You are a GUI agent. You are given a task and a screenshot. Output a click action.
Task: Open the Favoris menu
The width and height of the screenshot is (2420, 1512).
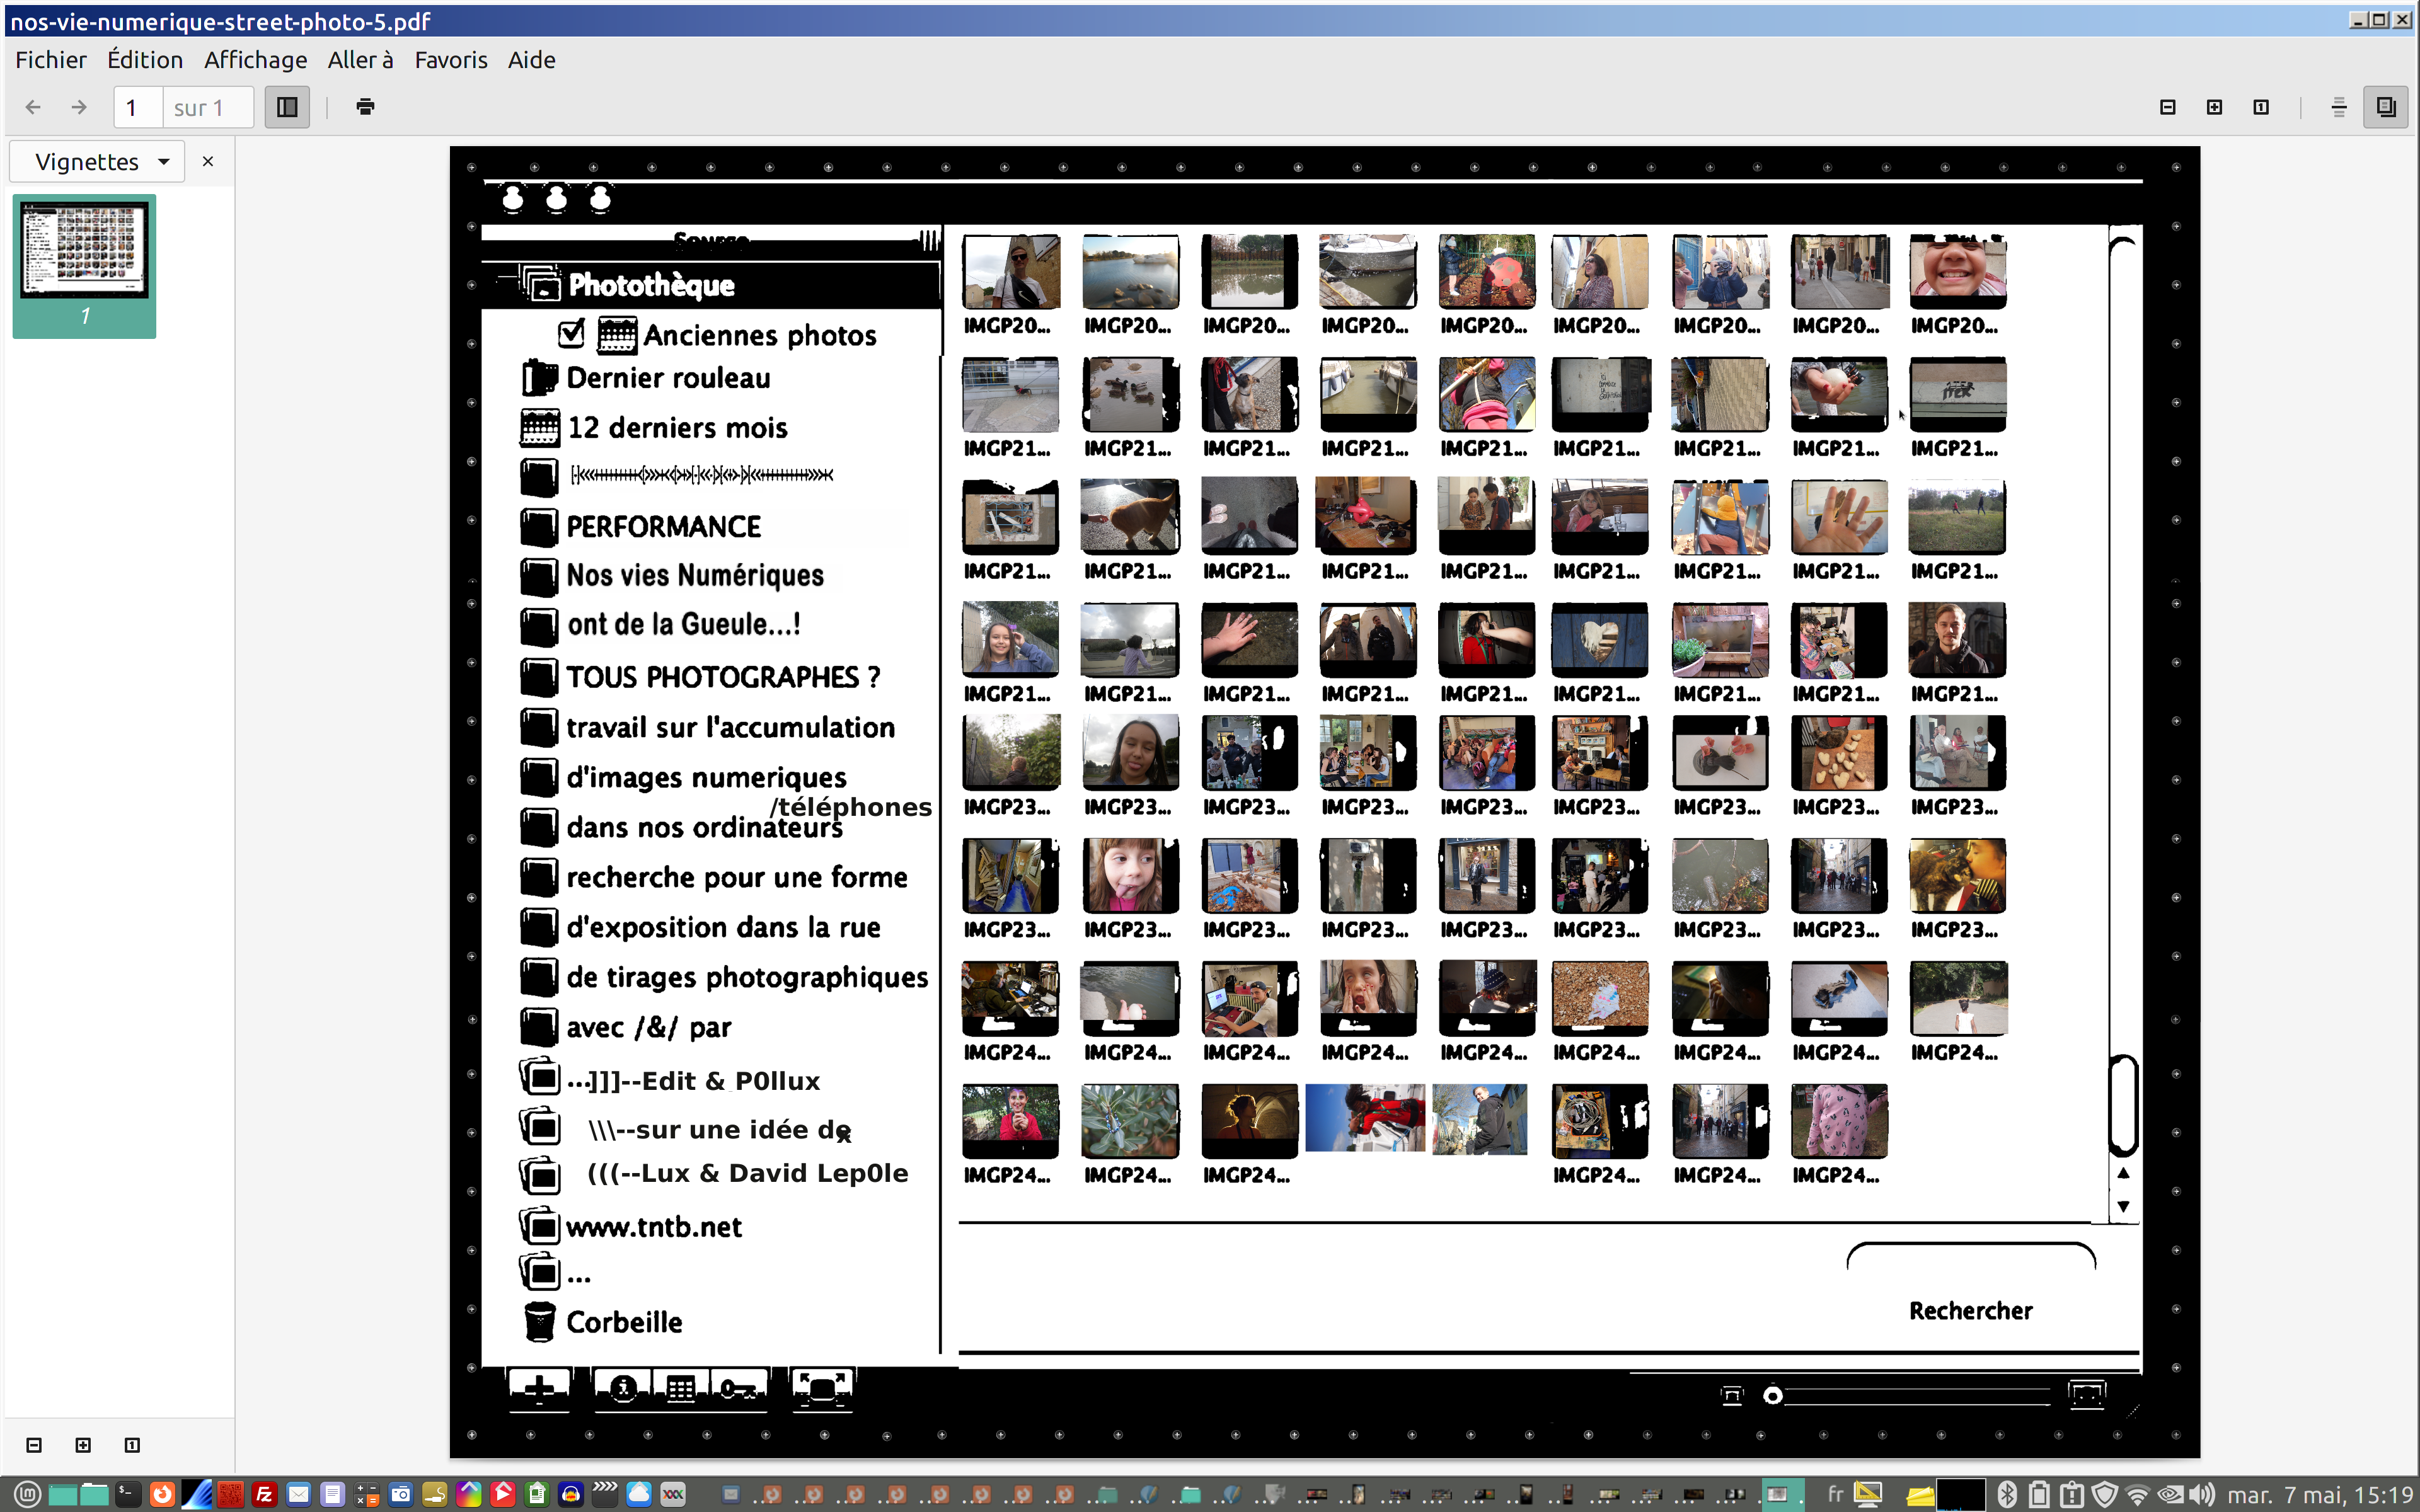(451, 60)
